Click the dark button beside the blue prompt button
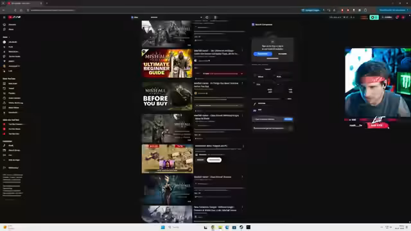Viewport: 411px width, 231px height. coord(283,54)
